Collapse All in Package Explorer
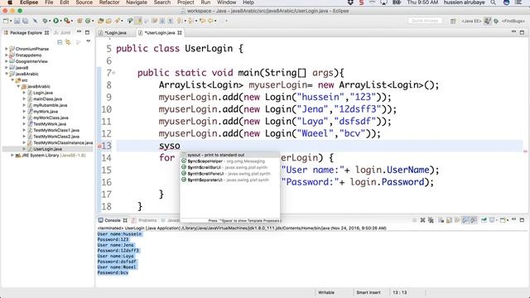The image size is (530, 298). pos(60,42)
